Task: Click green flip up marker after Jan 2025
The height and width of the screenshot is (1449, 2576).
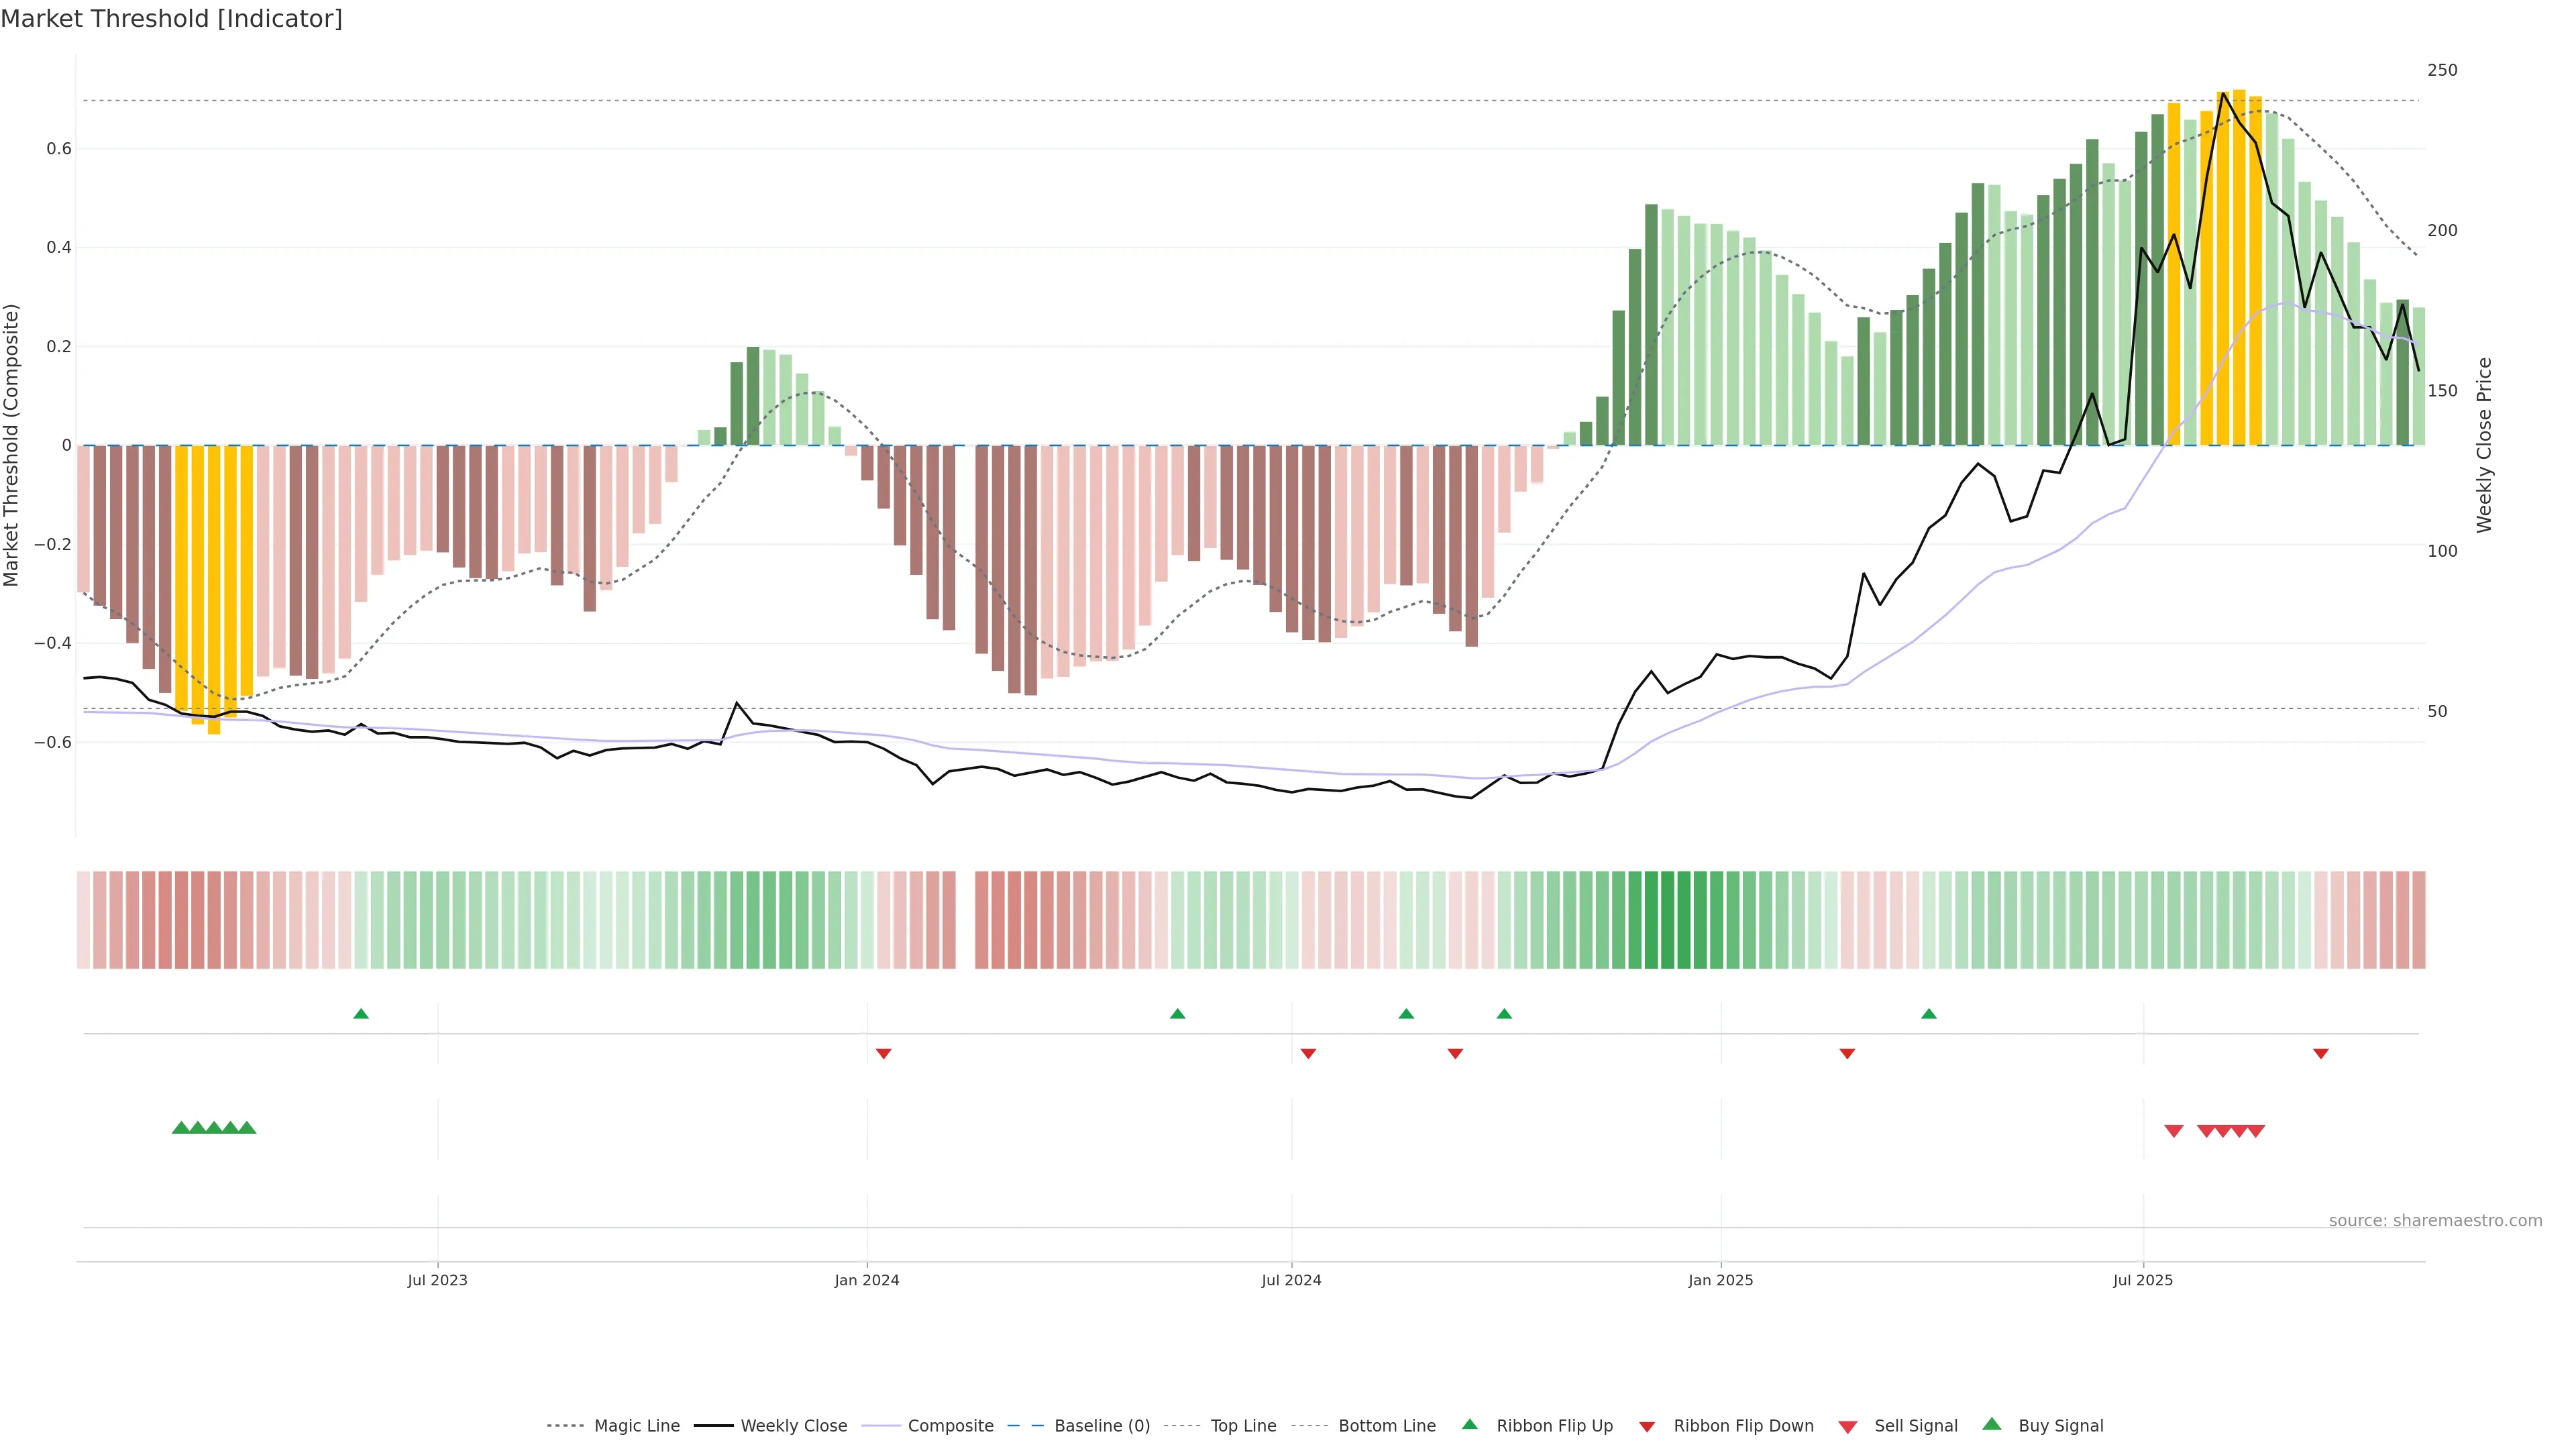Action: click(1928, 1014)
